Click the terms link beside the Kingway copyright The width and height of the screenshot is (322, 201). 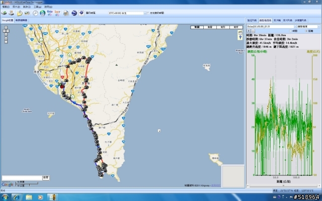(x=216, y=185)
